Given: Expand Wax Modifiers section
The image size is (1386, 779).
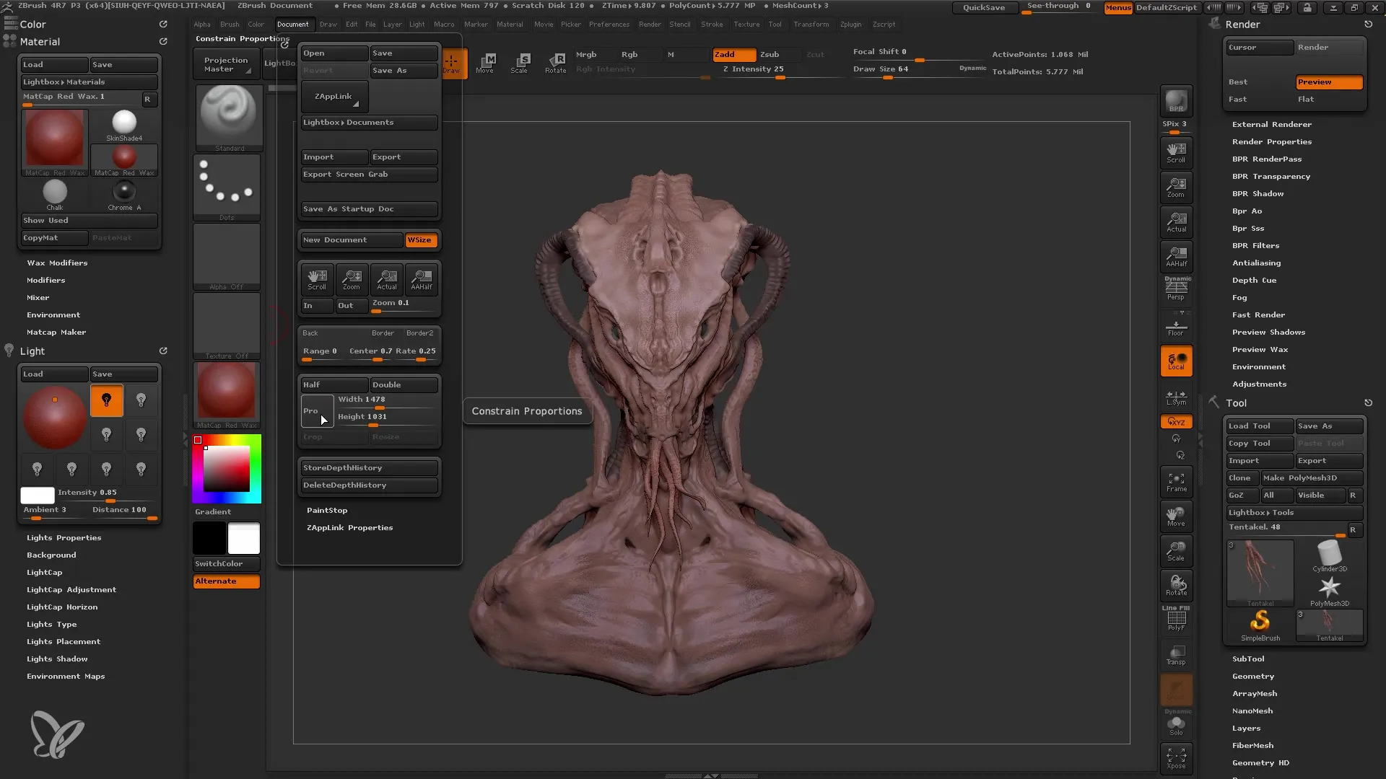Looking at the screenshot, I should point(57,263).
